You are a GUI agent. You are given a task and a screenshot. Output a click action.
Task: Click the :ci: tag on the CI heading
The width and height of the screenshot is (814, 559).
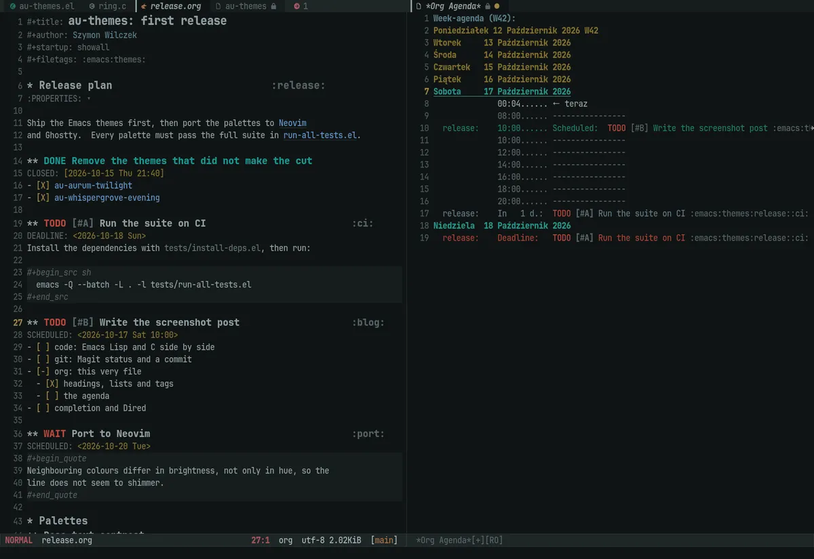pos(363,224)
